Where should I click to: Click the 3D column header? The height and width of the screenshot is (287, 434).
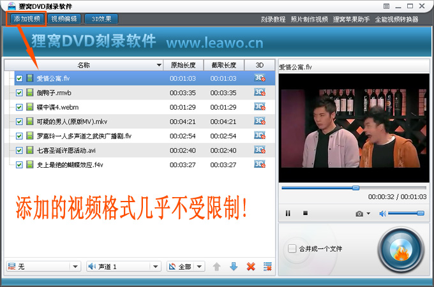(x=260, y=65)
